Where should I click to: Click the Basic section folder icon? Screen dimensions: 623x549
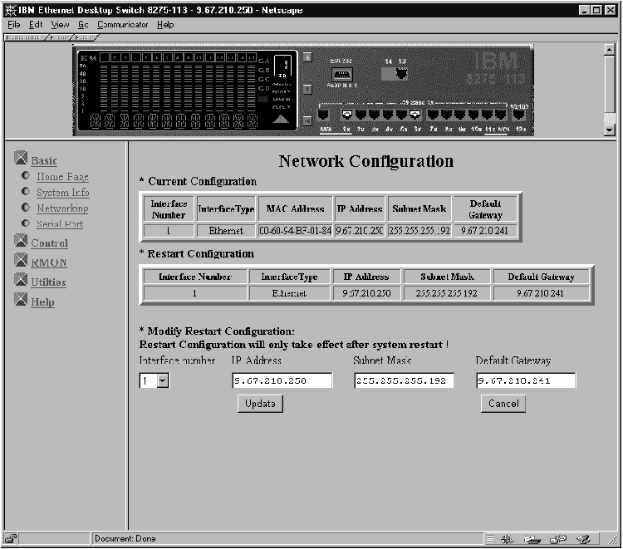point(22,159)
